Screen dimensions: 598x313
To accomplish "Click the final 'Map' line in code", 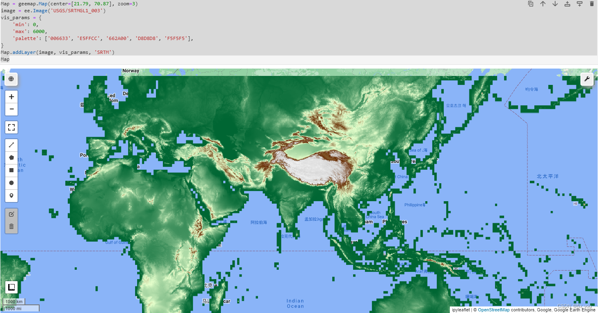I will click(x=5, y=59).
